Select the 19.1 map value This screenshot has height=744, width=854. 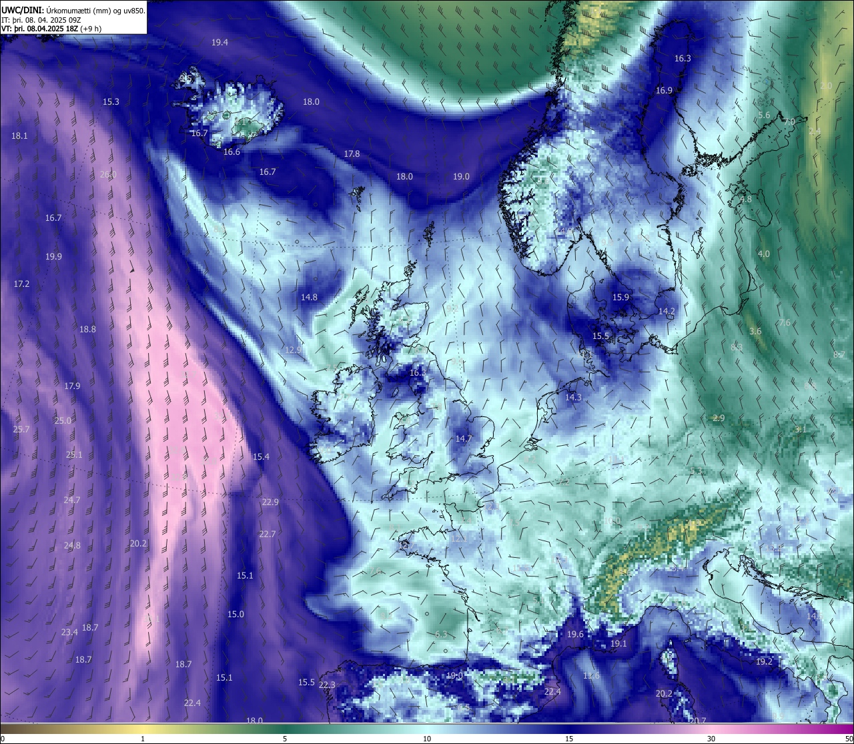click(618, 643)
